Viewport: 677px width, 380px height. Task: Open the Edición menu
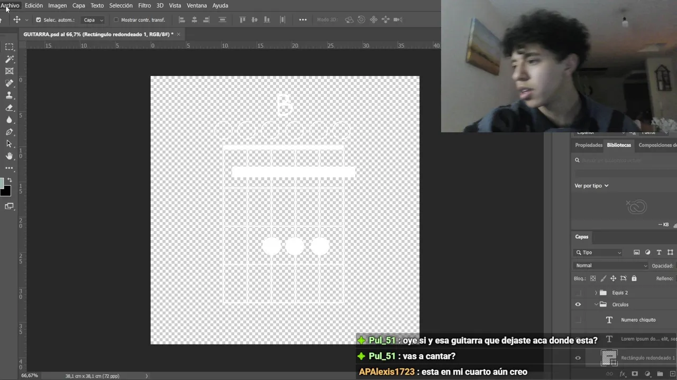(34, 5)
